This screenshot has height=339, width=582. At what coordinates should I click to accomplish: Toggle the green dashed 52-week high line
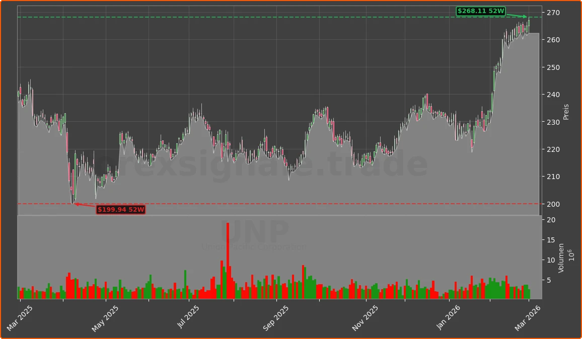(x=252, y=17)
